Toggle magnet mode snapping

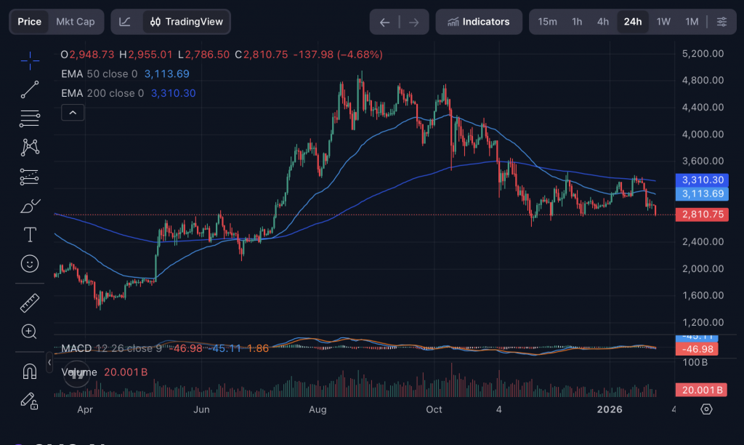click(30, 372)
